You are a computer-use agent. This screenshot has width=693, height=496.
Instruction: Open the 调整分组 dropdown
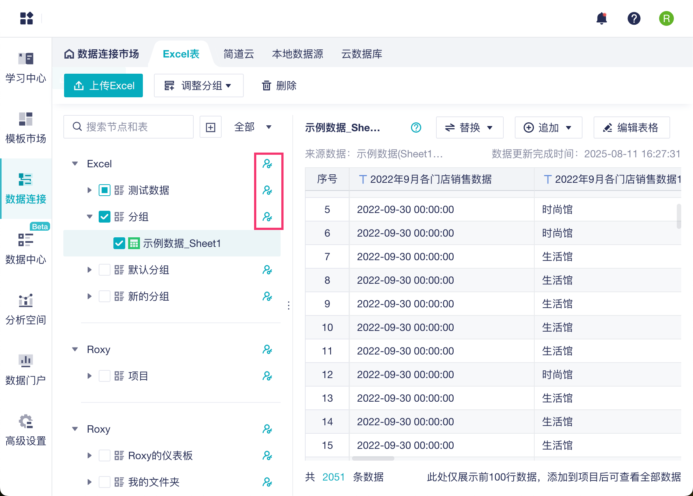tap(198, 85)
